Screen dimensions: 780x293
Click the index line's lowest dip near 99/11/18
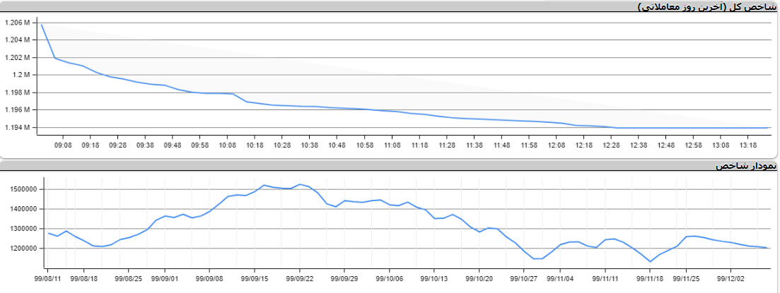point(650,262)
